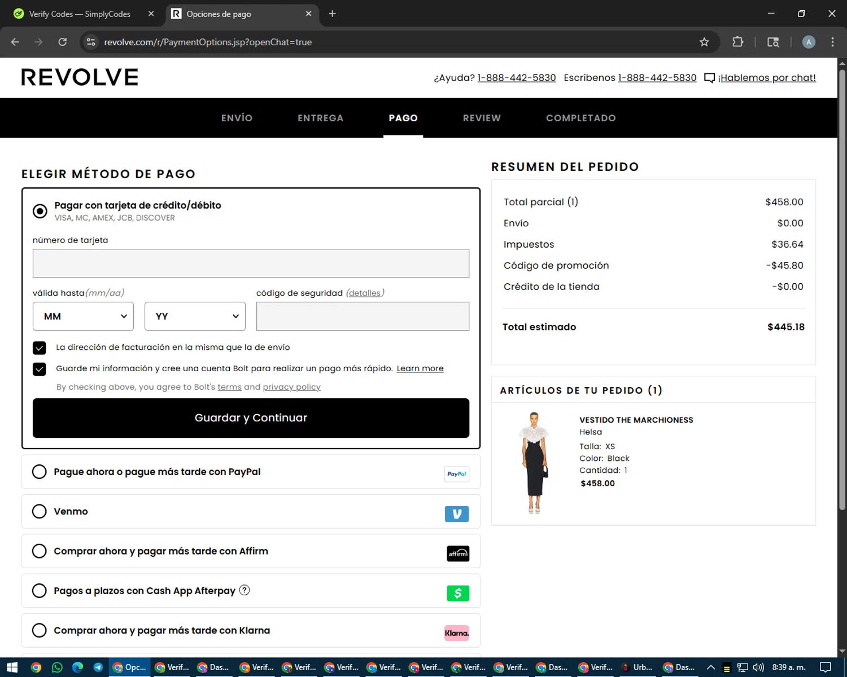Image resolution: width=847 pixels, height=677 pixels.
Task: Open the notification center icon
Action: pos(826,667)
